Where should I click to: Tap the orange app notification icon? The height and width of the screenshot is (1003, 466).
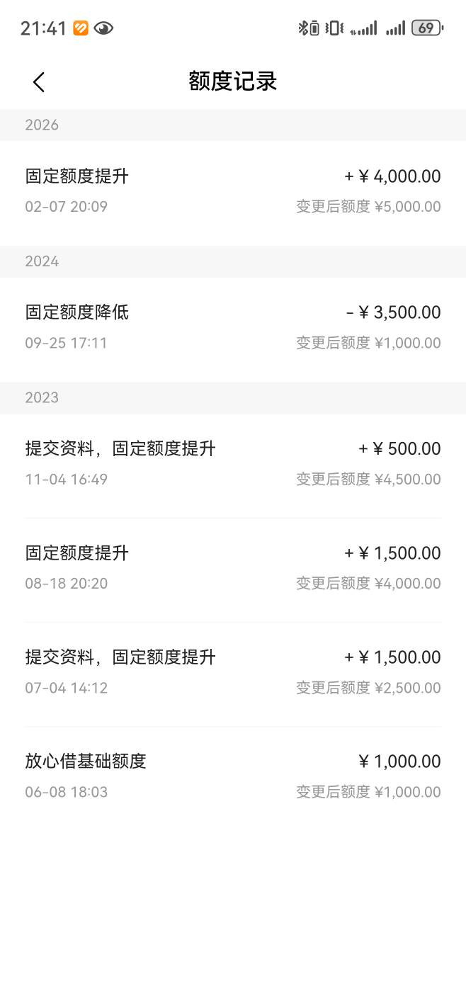click(81, 28)
